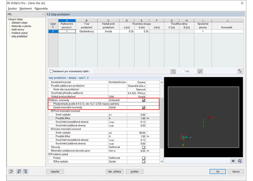Open the Soubor menu
253x181 pixels.
(x=12, y=9)
